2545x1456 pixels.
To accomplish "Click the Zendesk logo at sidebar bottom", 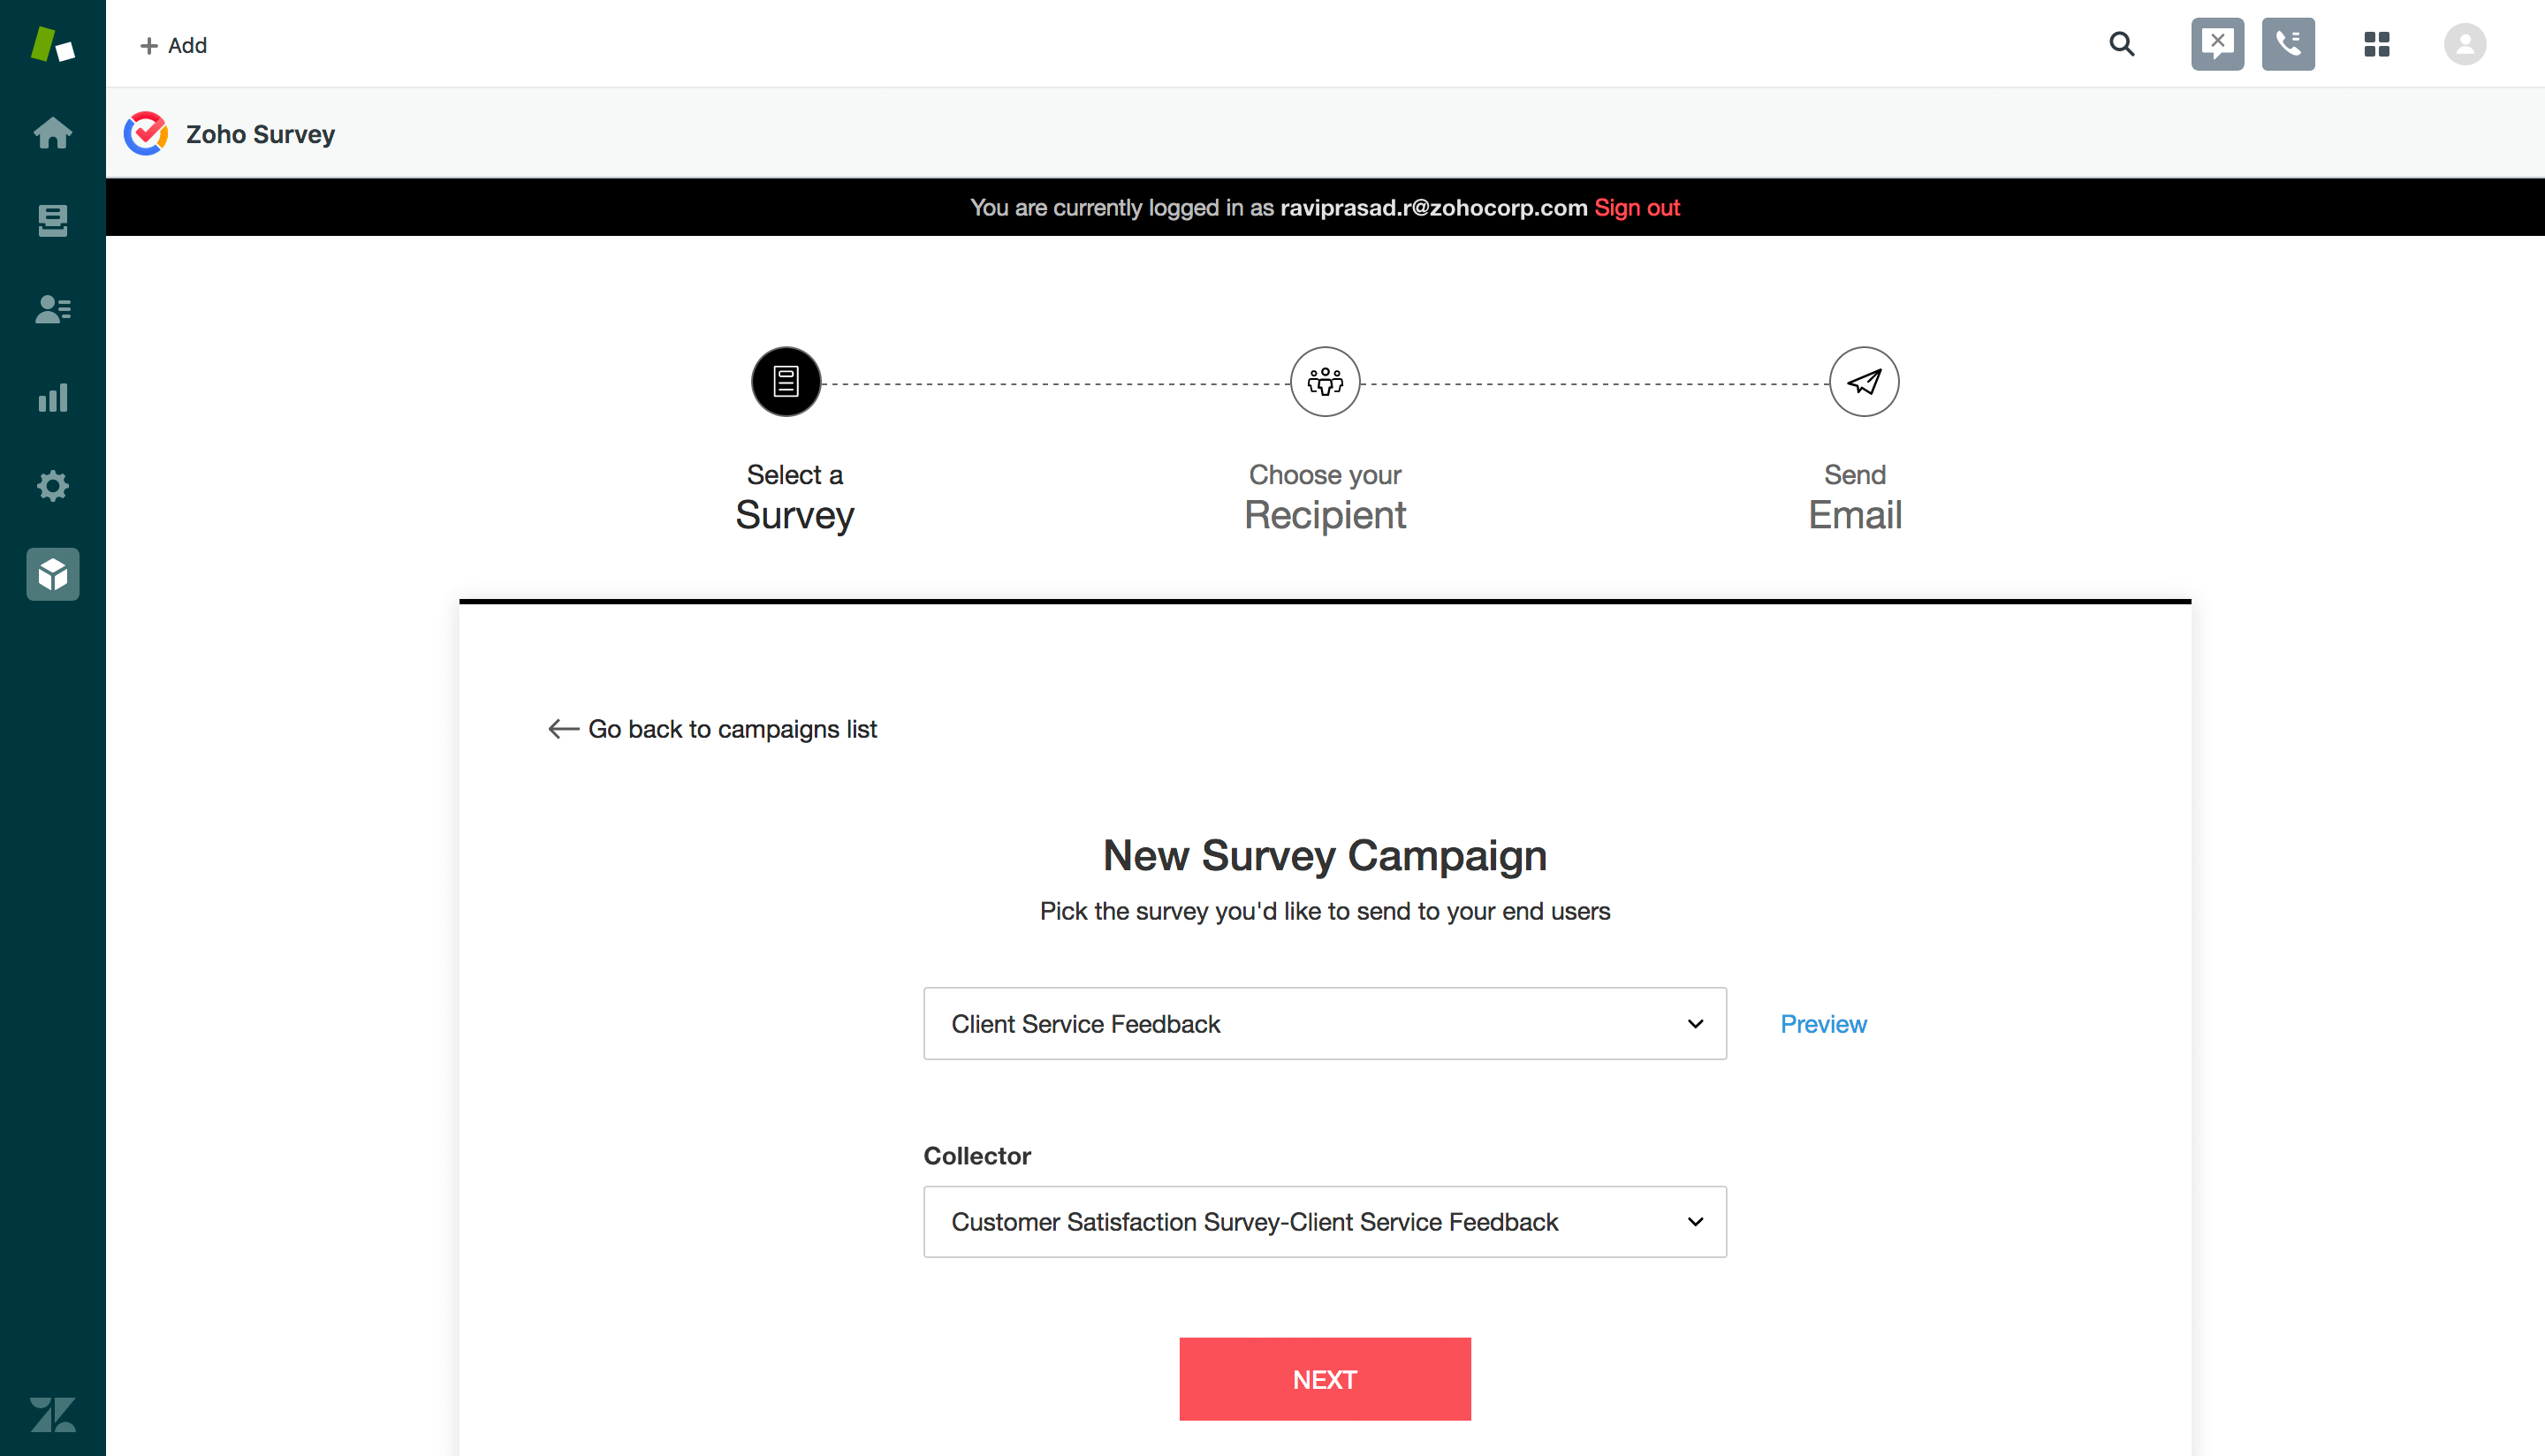I will coord(52,1414).
